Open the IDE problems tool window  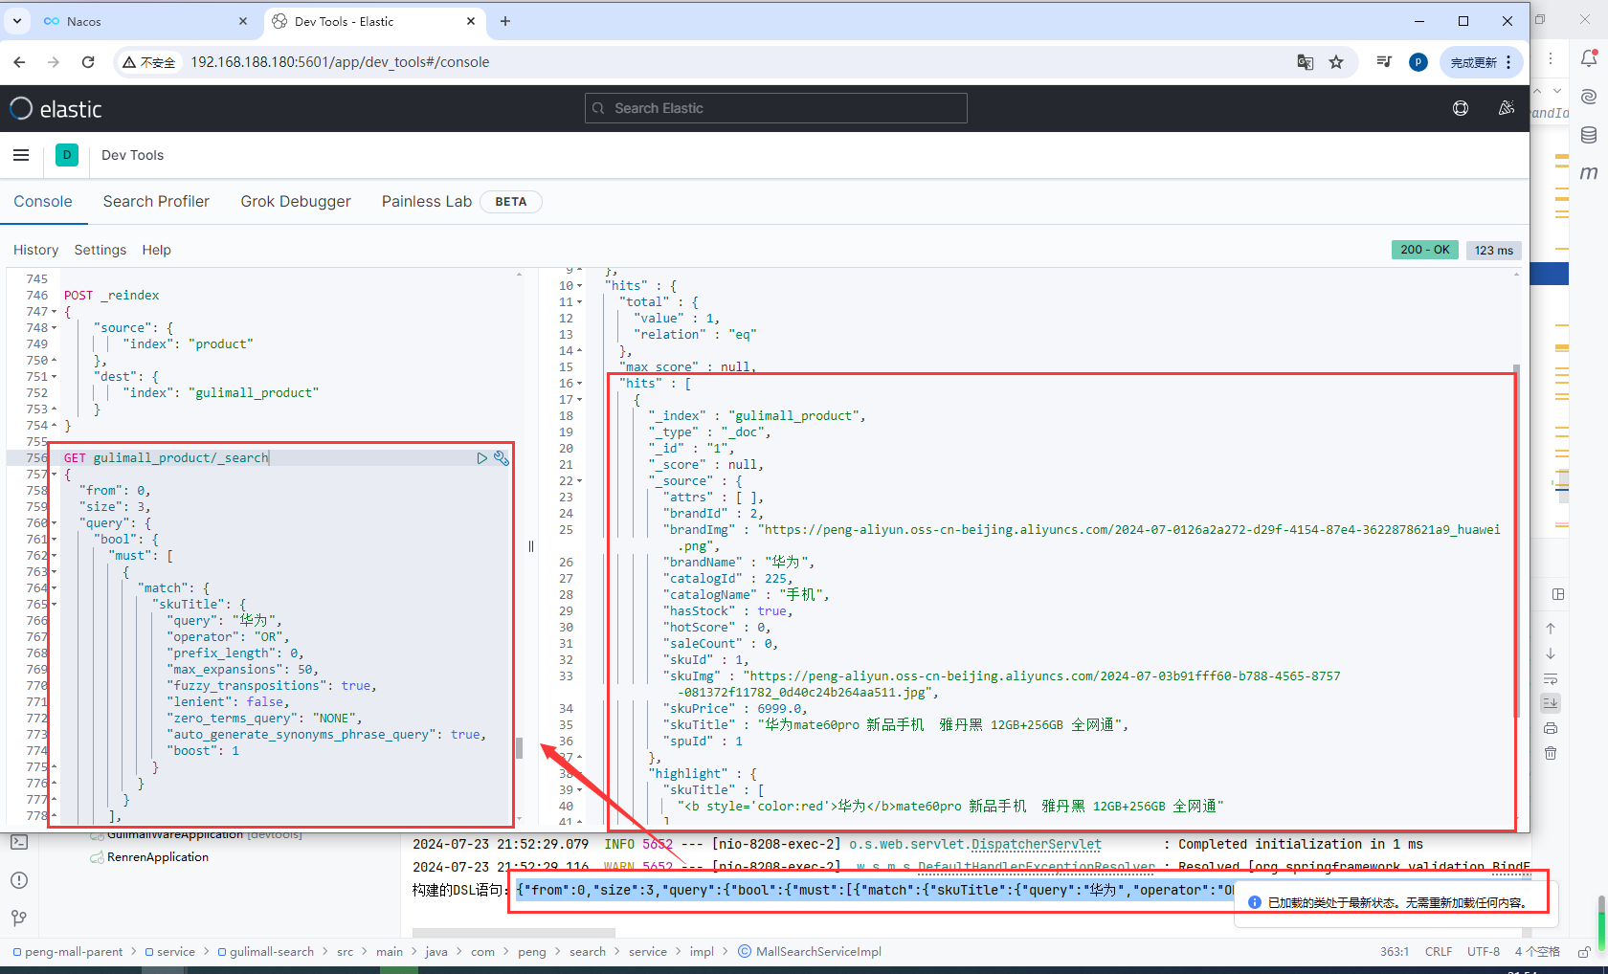(19, 880)
